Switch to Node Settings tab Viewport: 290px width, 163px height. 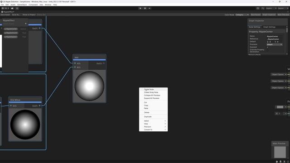pos(255,27)
